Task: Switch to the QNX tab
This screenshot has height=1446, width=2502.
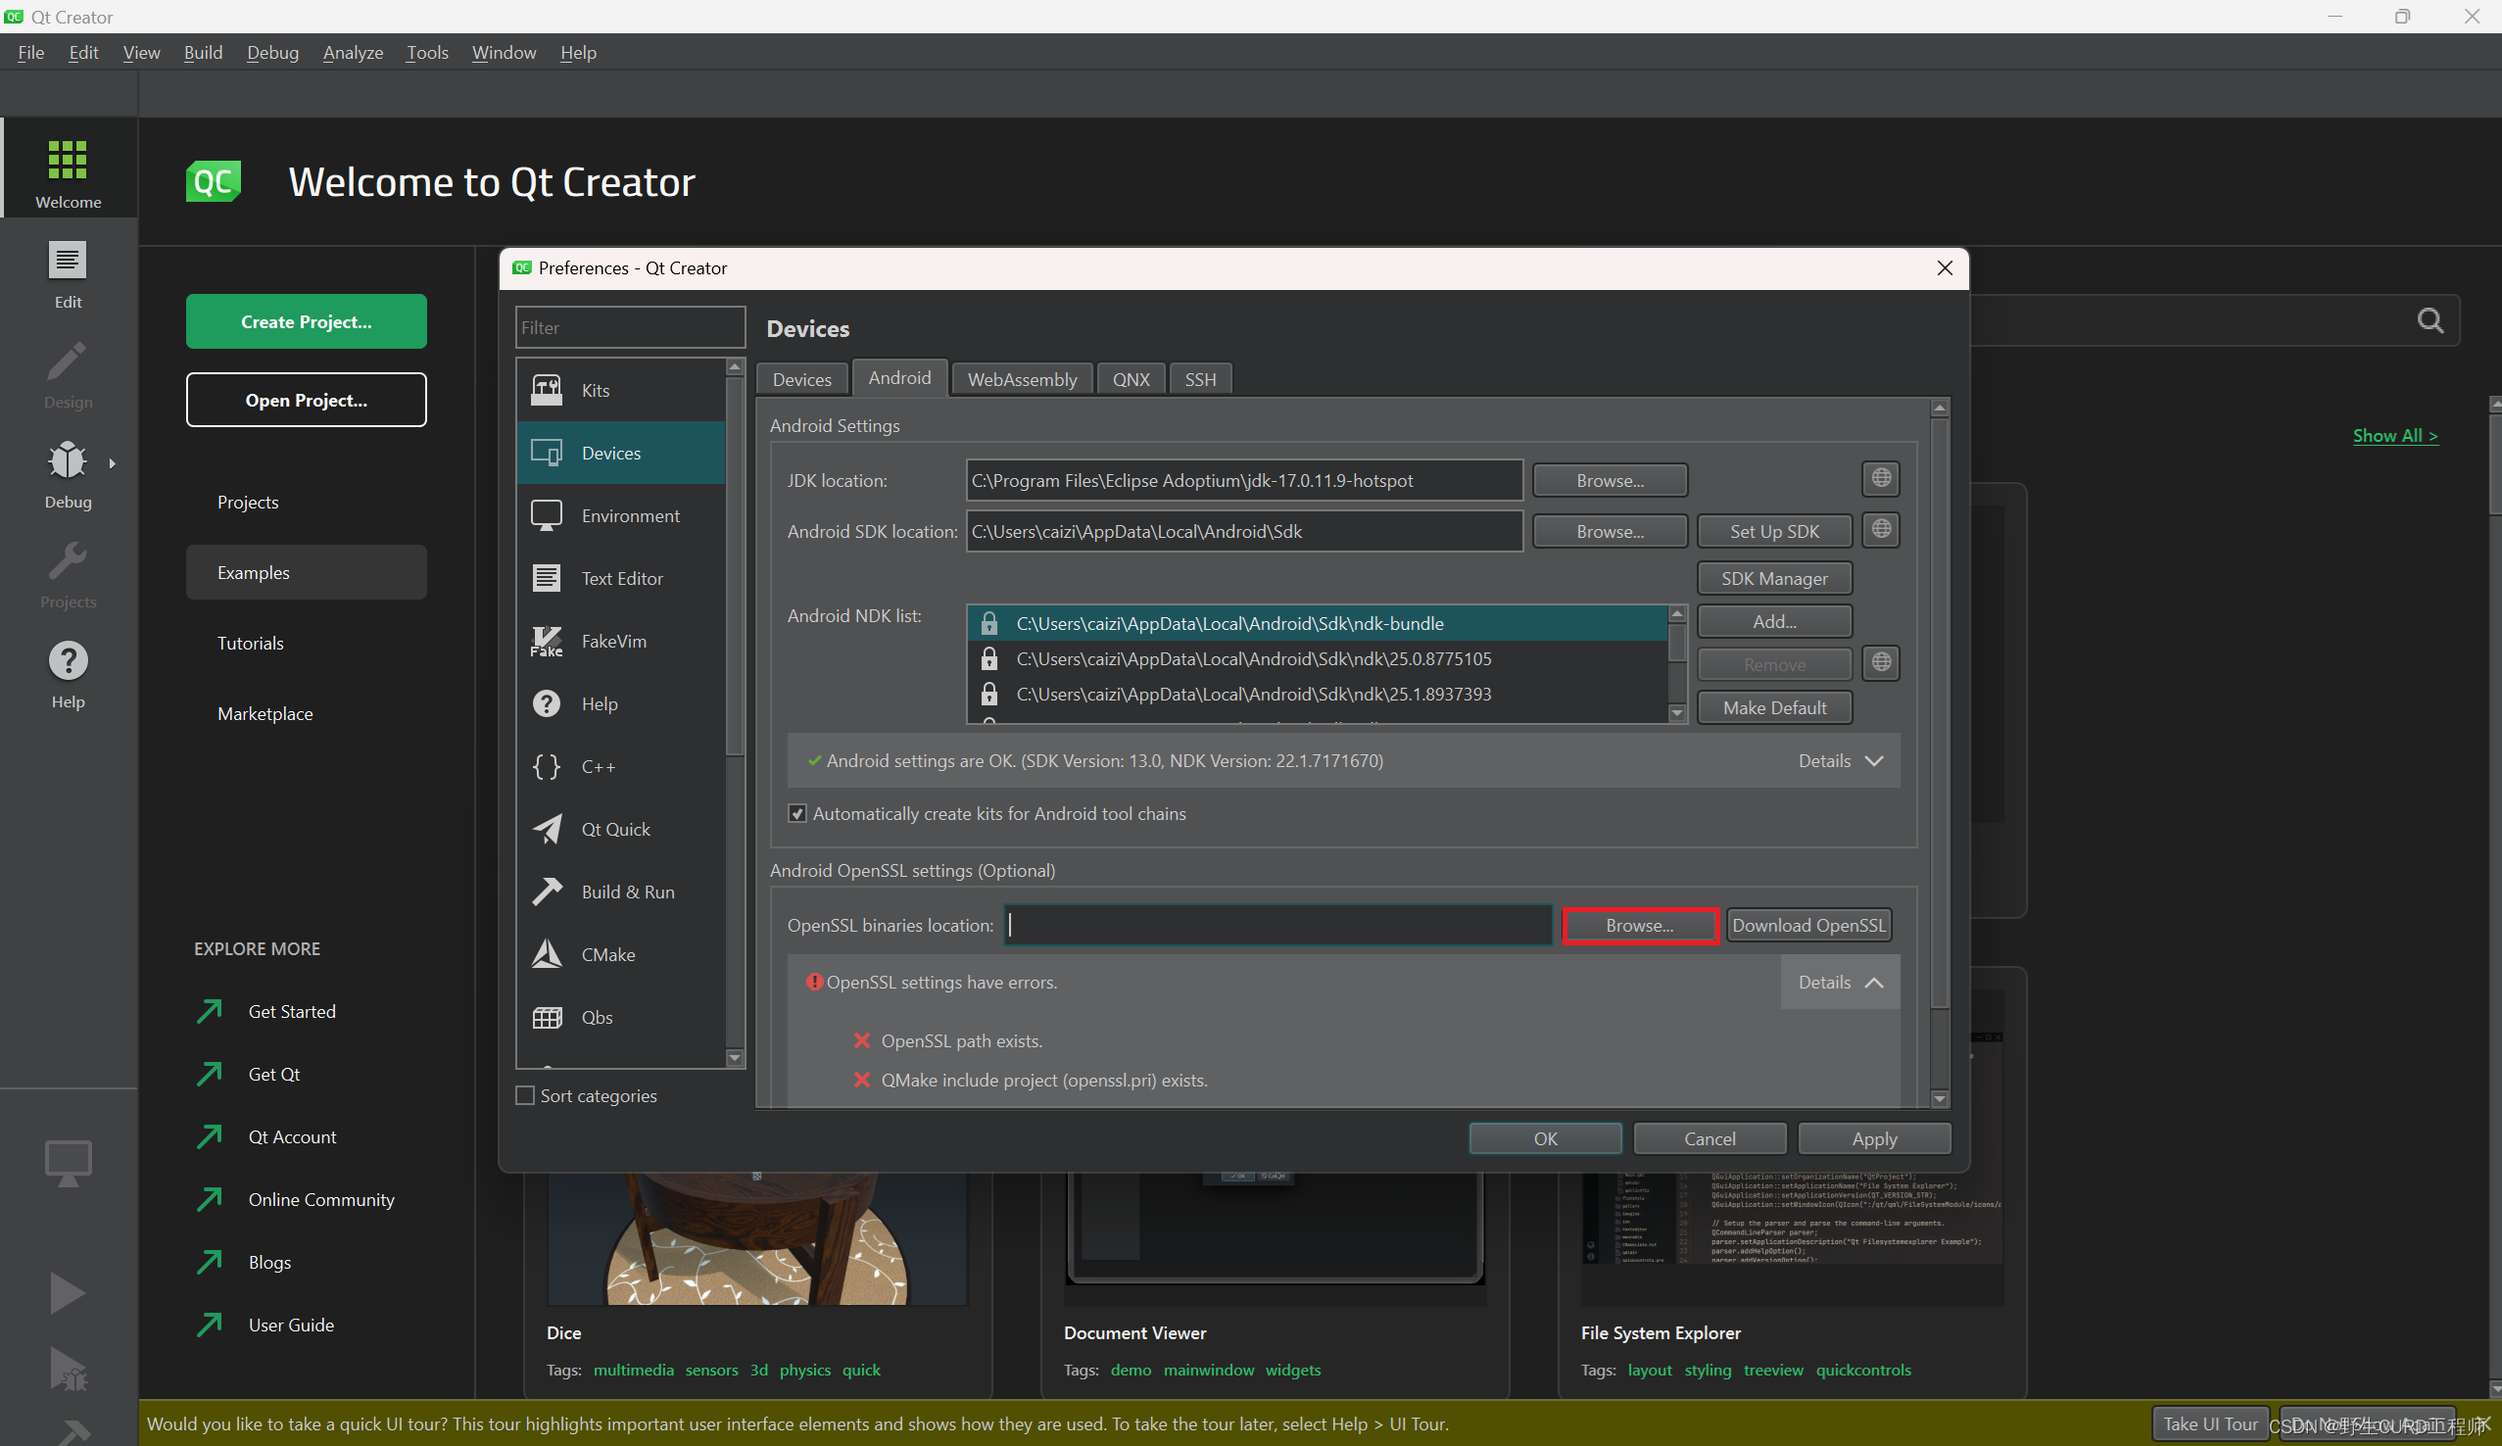Action: click(1131, 379)
